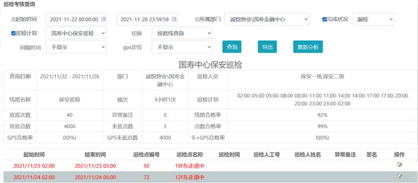The image size is (418, 183).
Task: Click the 查询 button
Action: click(x=232, y=47)
